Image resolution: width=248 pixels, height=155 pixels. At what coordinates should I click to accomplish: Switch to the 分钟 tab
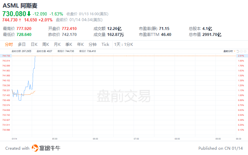(93, 45)
